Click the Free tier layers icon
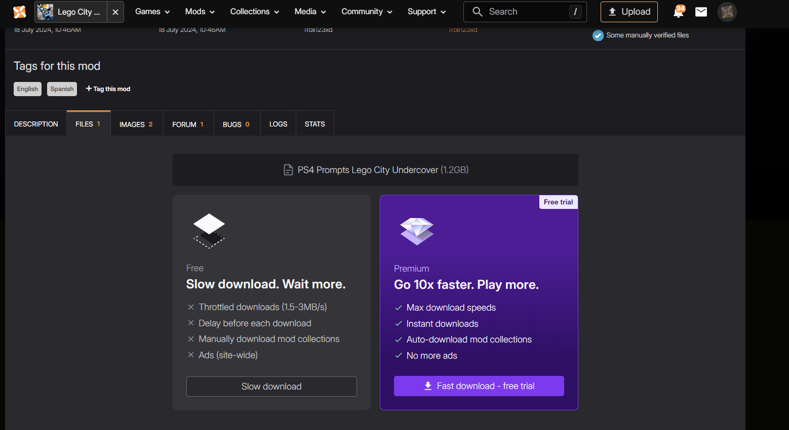 coord(209,231)
